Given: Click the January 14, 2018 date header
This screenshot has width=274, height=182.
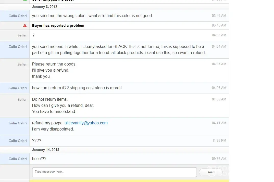Looking at the screenshot, I should click(x=45, y=150).
